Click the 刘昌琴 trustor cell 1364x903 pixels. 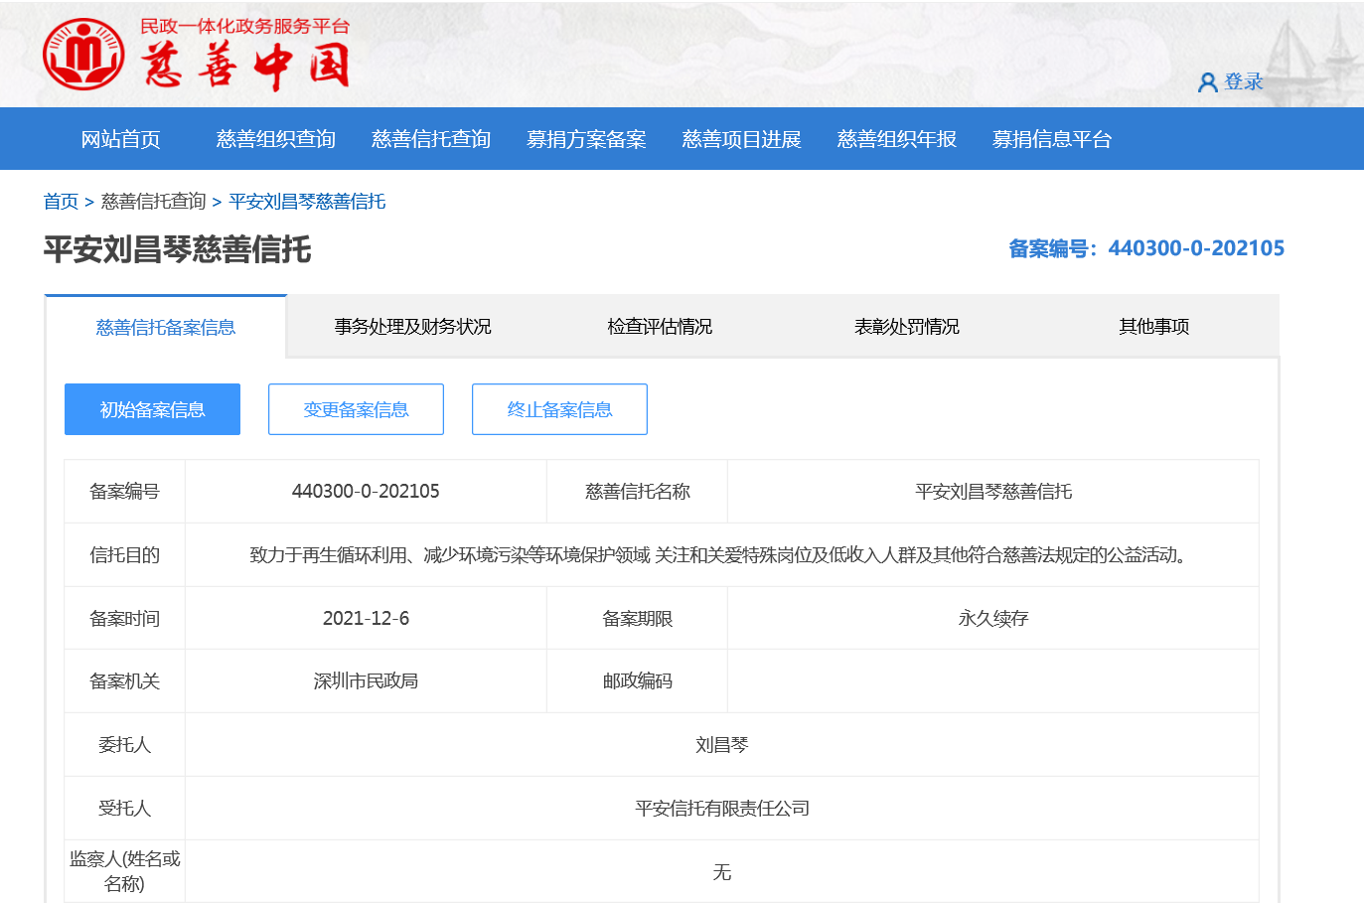[721, 744]
